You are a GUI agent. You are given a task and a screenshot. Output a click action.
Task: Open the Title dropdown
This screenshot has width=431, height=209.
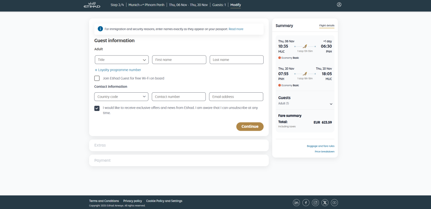[122, 60]
